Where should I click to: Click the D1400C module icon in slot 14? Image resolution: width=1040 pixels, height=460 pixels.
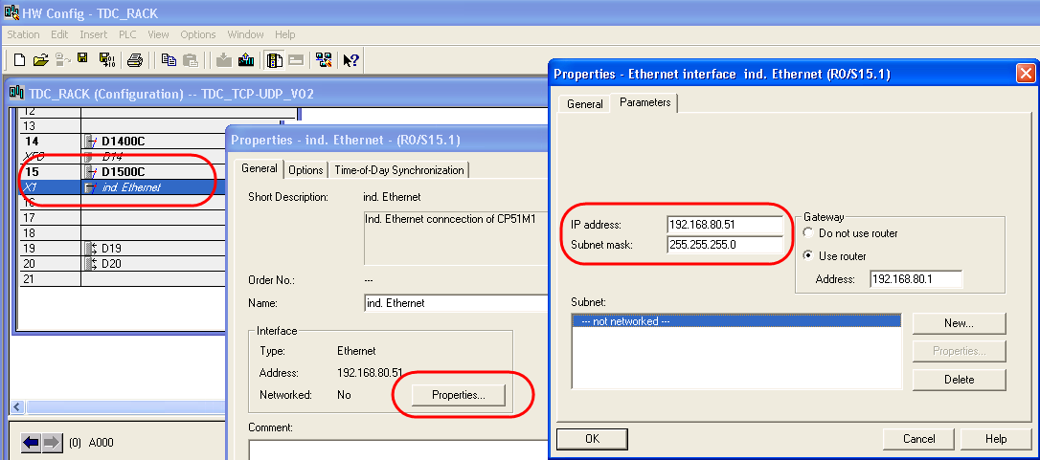pos(92,142)
